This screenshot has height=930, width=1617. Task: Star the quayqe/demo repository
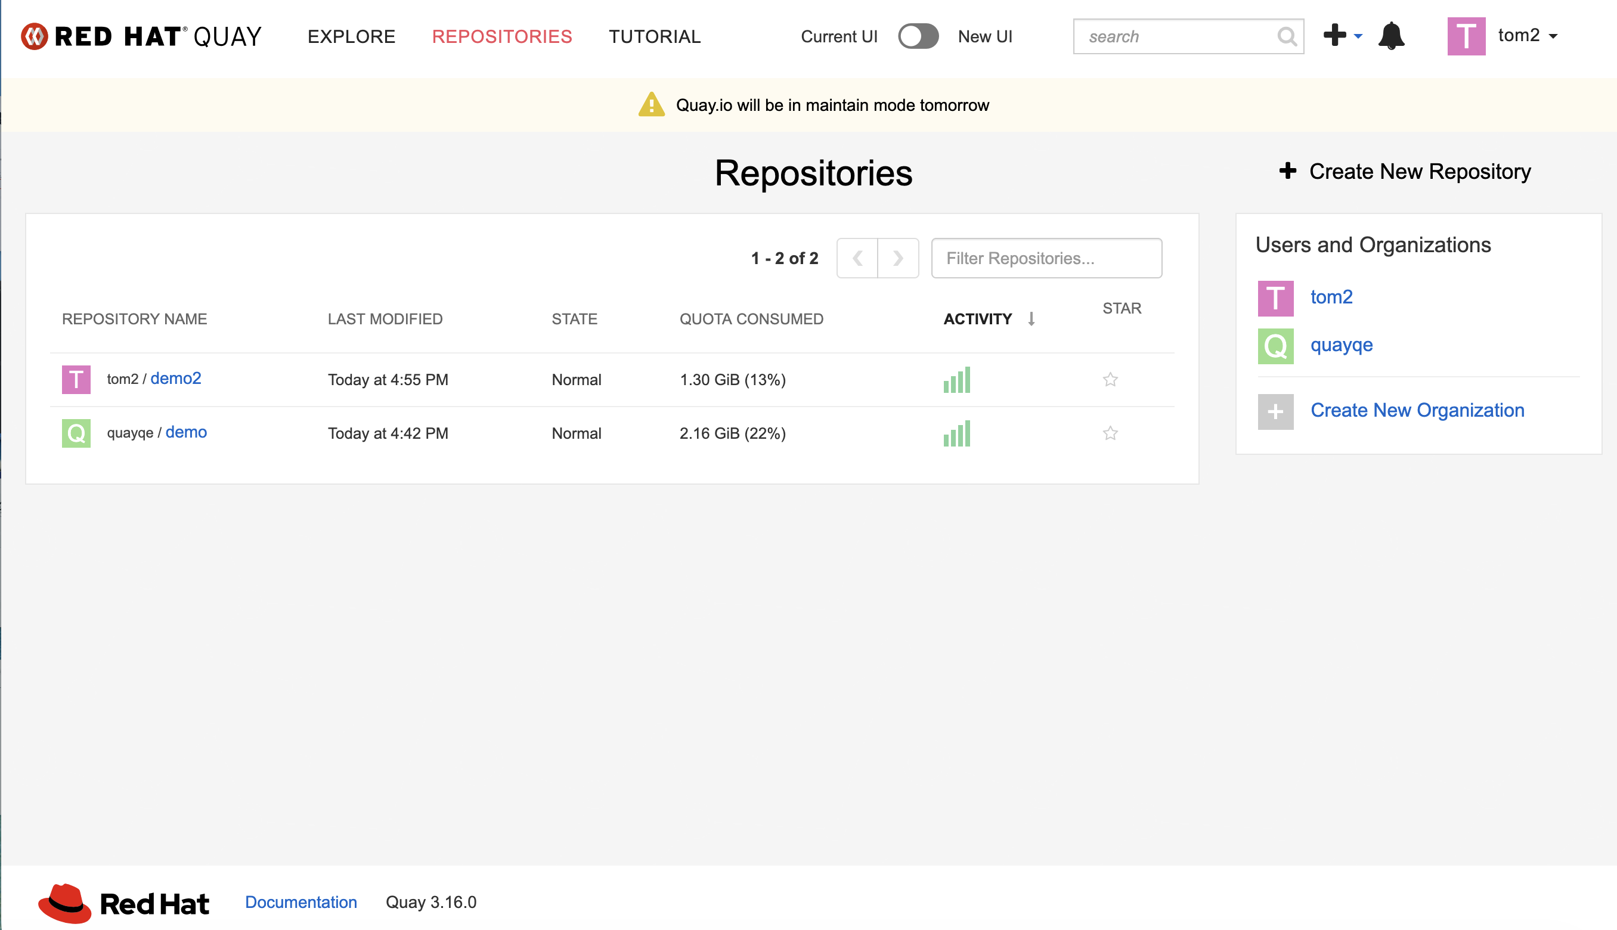(1110, 433)
